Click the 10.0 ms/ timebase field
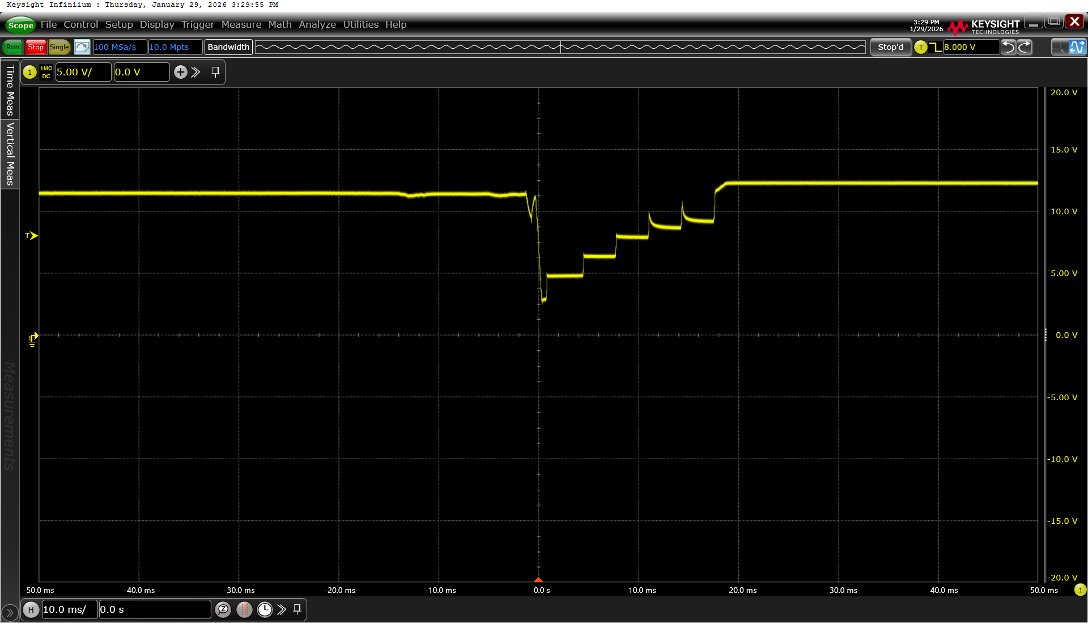 pos(70,609)
